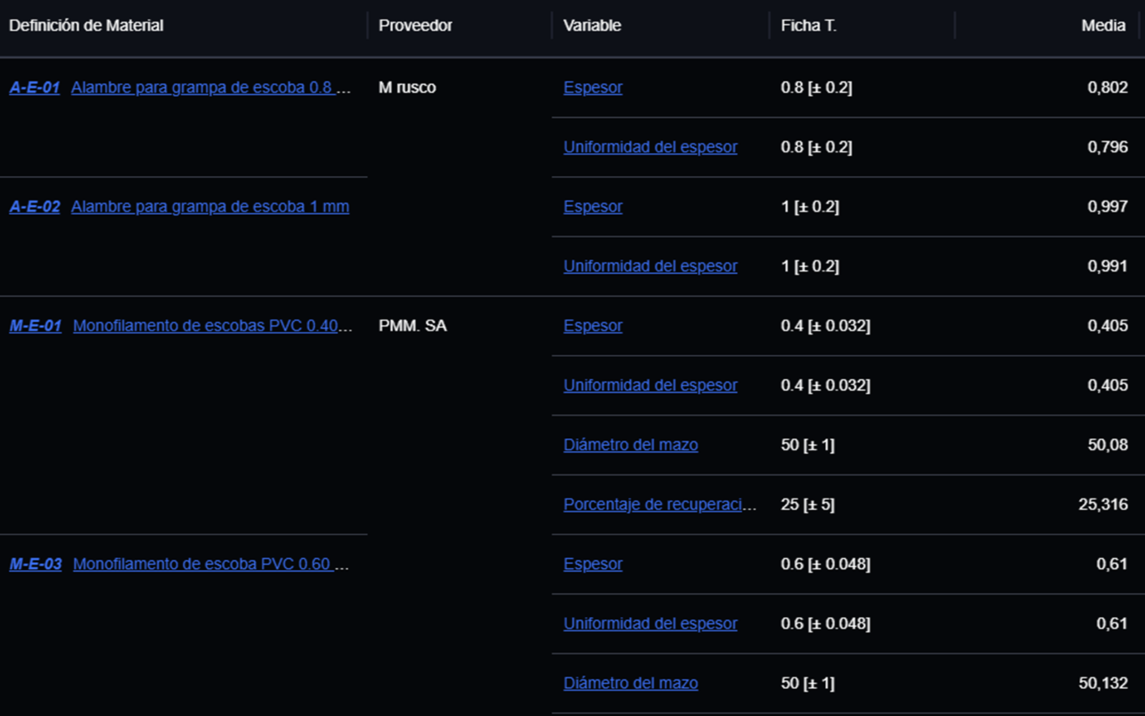Open Espesor variable with mean 0,997
Screen dimensions: 1145x716
pos(593,206)
